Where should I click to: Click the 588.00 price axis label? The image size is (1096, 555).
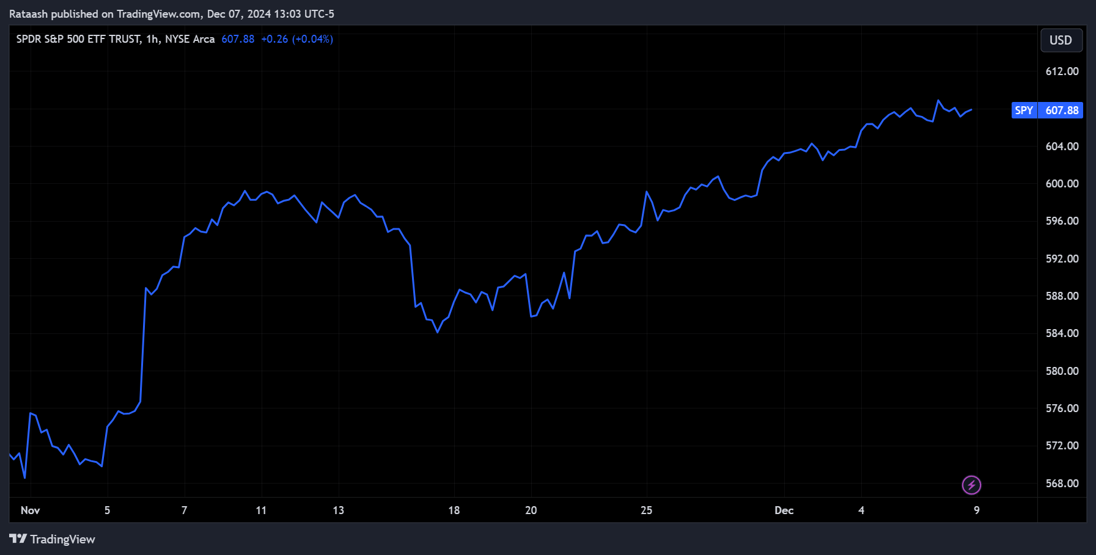tap(1062, 296)
